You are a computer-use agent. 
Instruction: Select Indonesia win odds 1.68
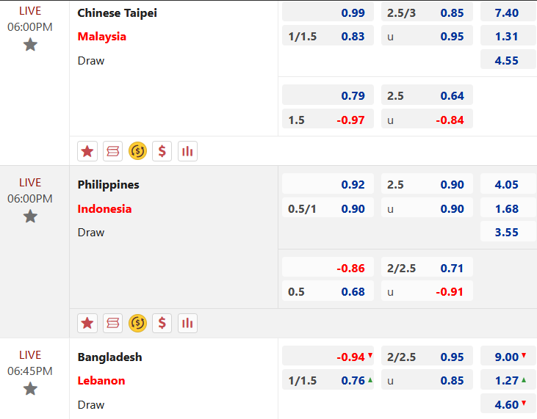pyautogui.click(x=508, y=208)
